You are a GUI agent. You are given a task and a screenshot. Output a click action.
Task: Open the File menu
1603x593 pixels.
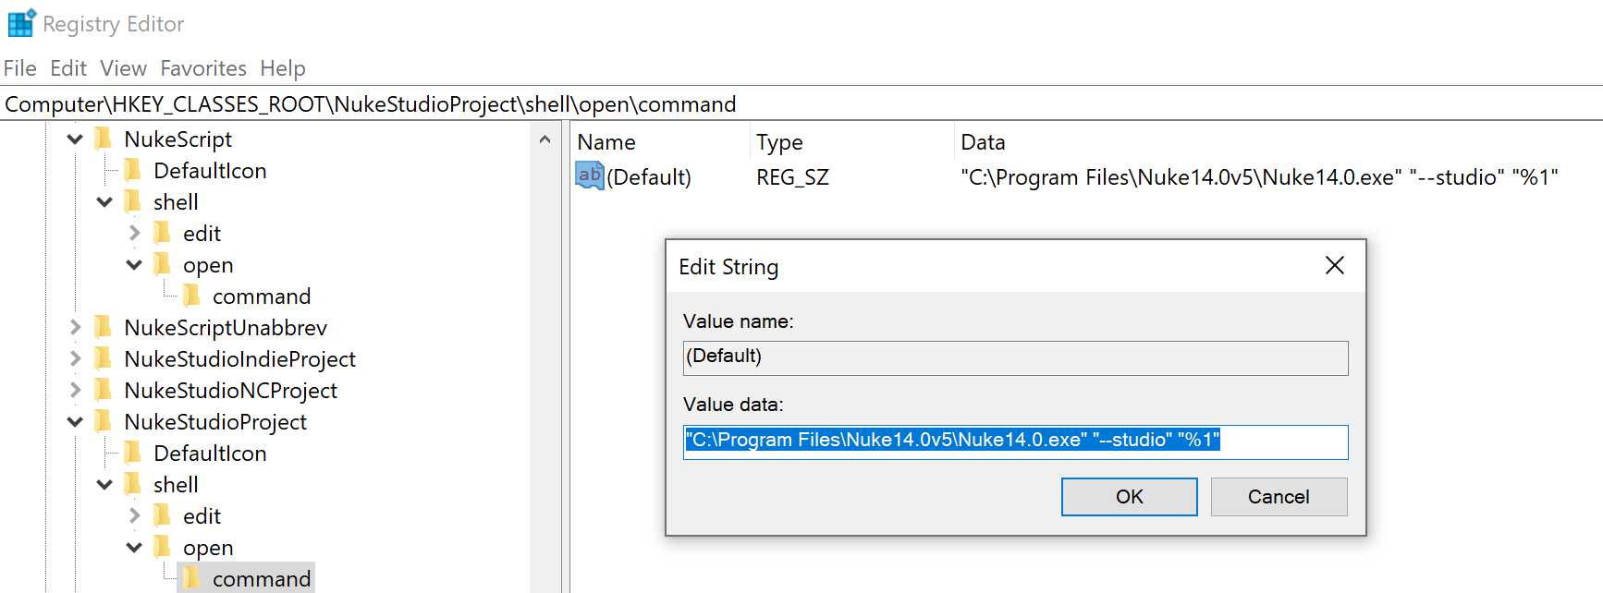19,68
